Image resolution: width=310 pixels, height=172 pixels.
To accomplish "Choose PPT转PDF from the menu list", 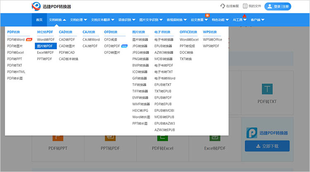I will click(x=44, y=59).
